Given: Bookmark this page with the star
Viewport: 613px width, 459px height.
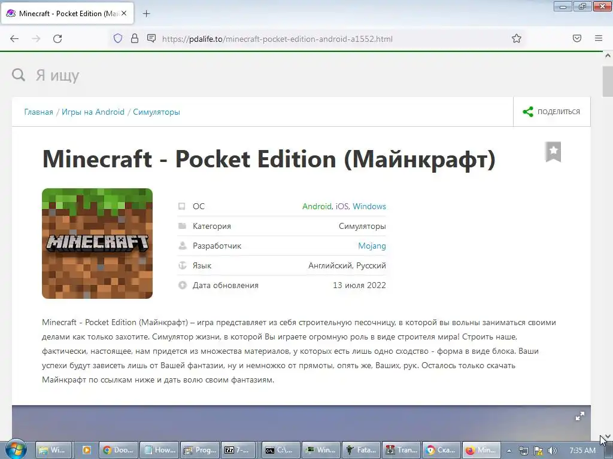Looking at the screenshot, I should [517, 38].
